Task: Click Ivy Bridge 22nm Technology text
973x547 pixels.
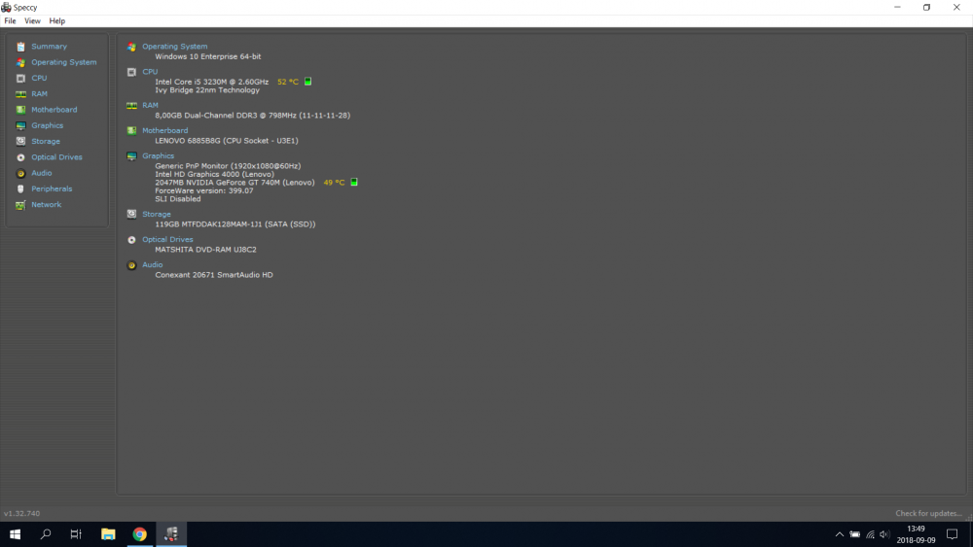Action: click(207, 90)
